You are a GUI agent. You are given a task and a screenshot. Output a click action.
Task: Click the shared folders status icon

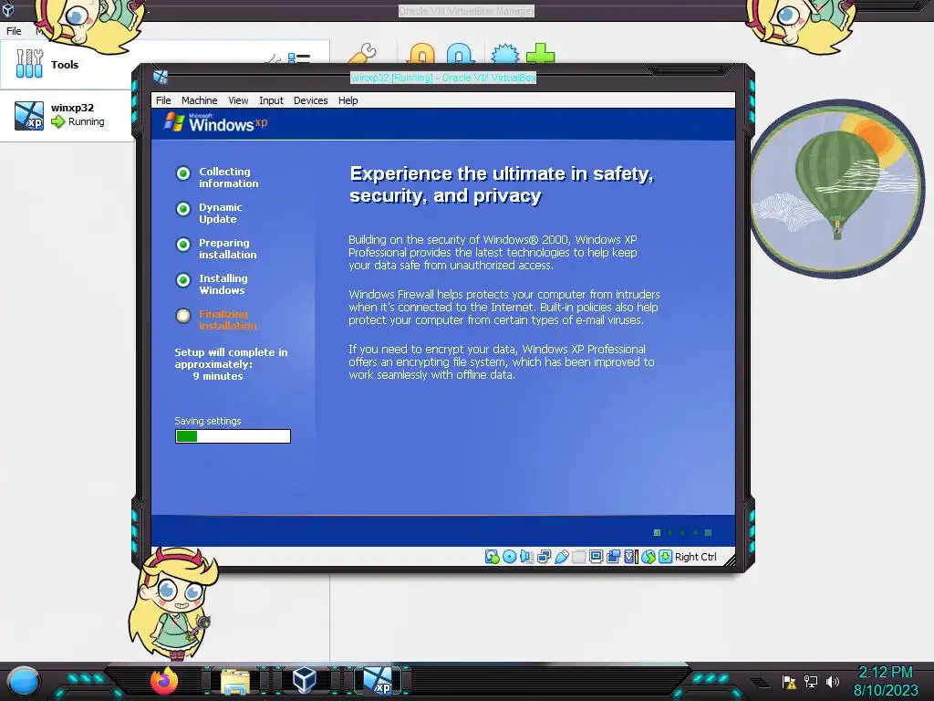(578, 557)
